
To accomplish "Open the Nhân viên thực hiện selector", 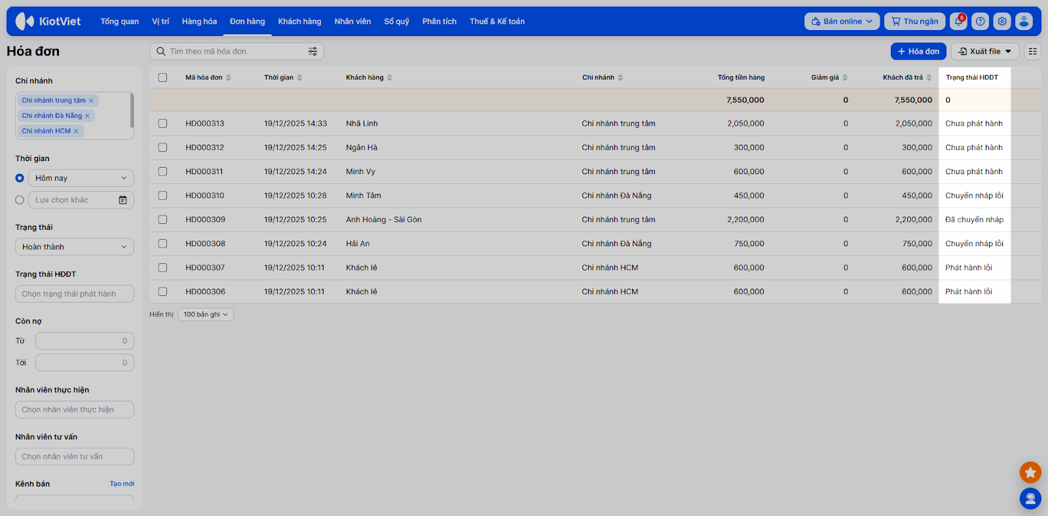I will point(75,409).
